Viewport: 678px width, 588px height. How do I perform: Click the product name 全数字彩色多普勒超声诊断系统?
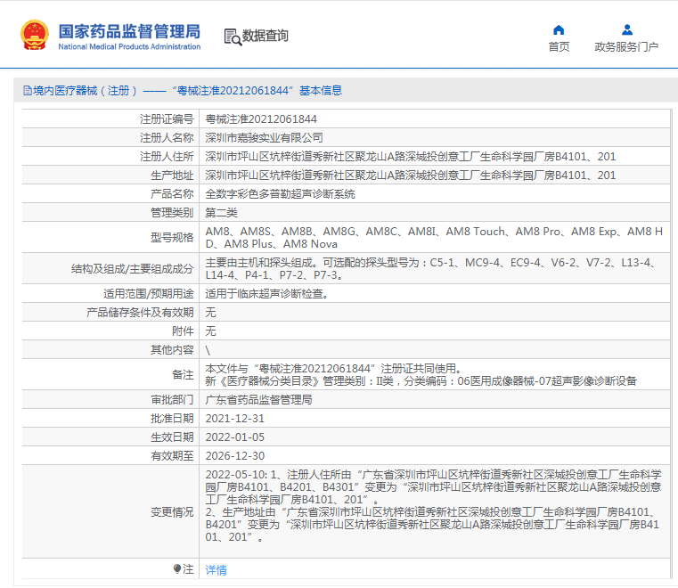click(280, 193)
